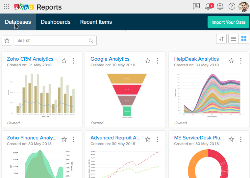Star the Google Analytics card
The width and height of the screenshot is (250, 178).
pos(148,61)
